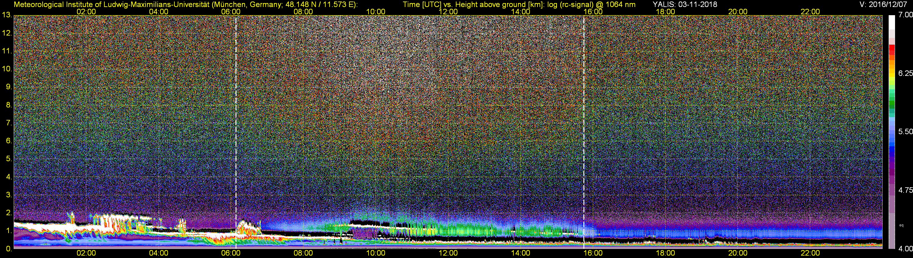Click the 5.50 value on the color scale

(x=905, y=131)
